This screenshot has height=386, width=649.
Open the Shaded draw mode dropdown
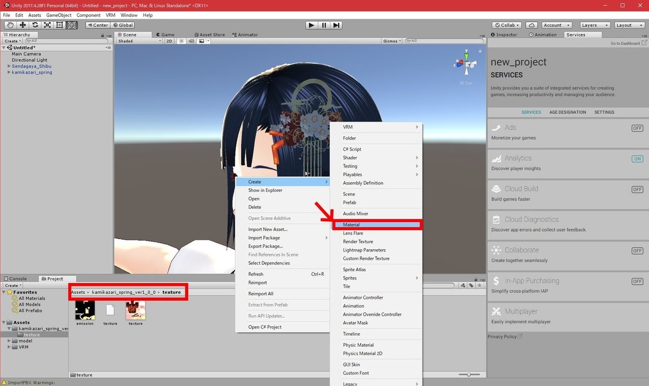tap(139, 41)
